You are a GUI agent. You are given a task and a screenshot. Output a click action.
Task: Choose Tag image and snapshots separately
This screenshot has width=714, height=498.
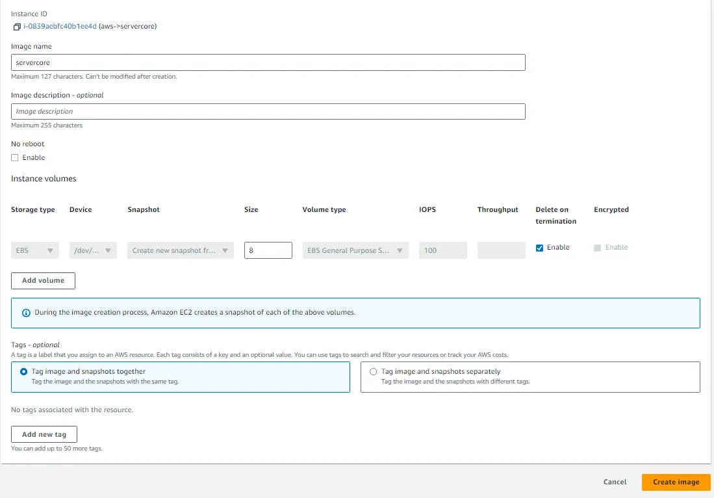click(373, 372)
